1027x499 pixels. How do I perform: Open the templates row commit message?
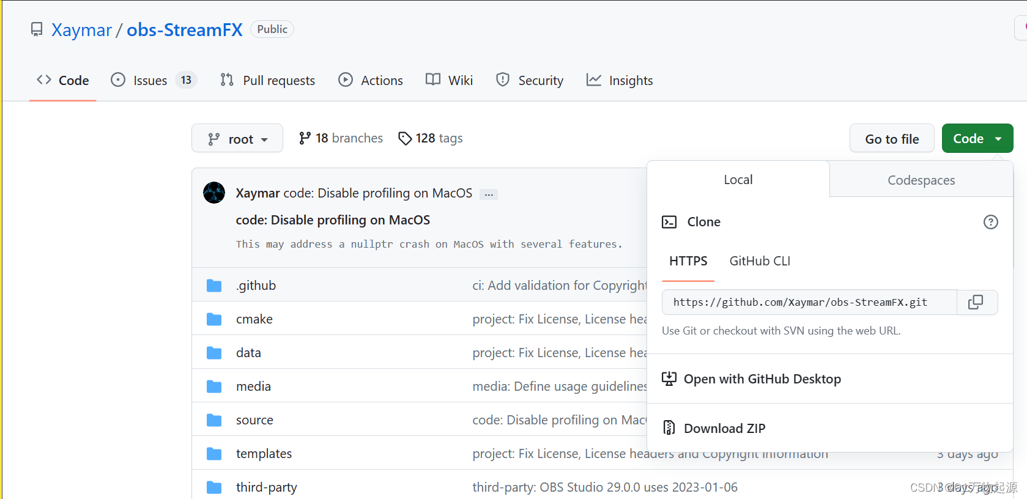click(x=650, y=454)
